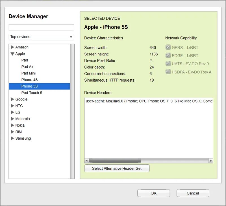The image size is (226, 206).
Task: Expand the RIM device group
Action: pyautogui.click(x=12, y=132)
